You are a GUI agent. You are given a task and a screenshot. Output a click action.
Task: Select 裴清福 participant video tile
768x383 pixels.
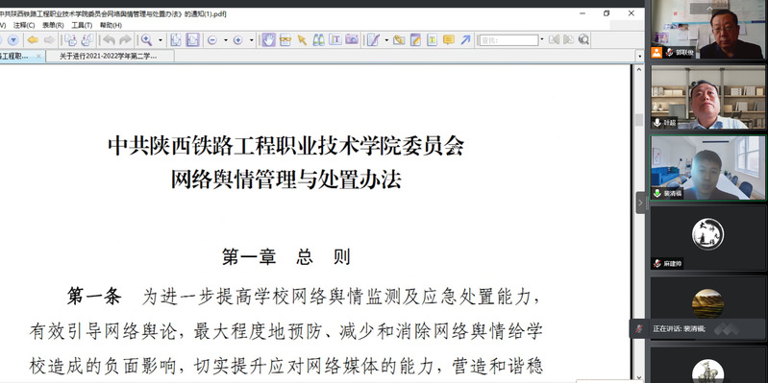tap(707, 167)
